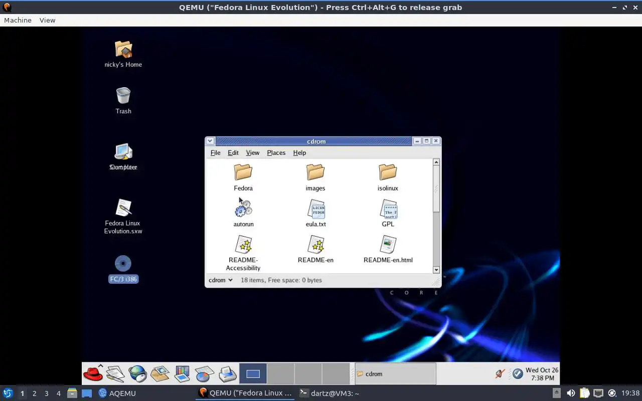The width and height of the screenshot is (642, 401).
Task: Open the host clipboard tray icon
Action: [x=584, y=393]
